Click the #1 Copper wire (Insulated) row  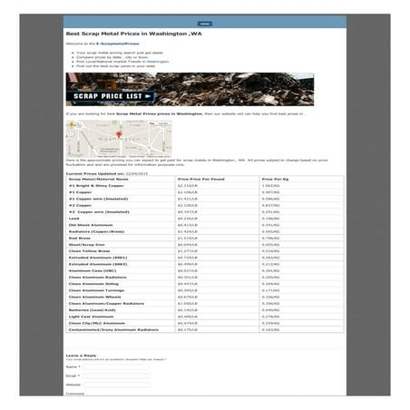tap(205, 199)
